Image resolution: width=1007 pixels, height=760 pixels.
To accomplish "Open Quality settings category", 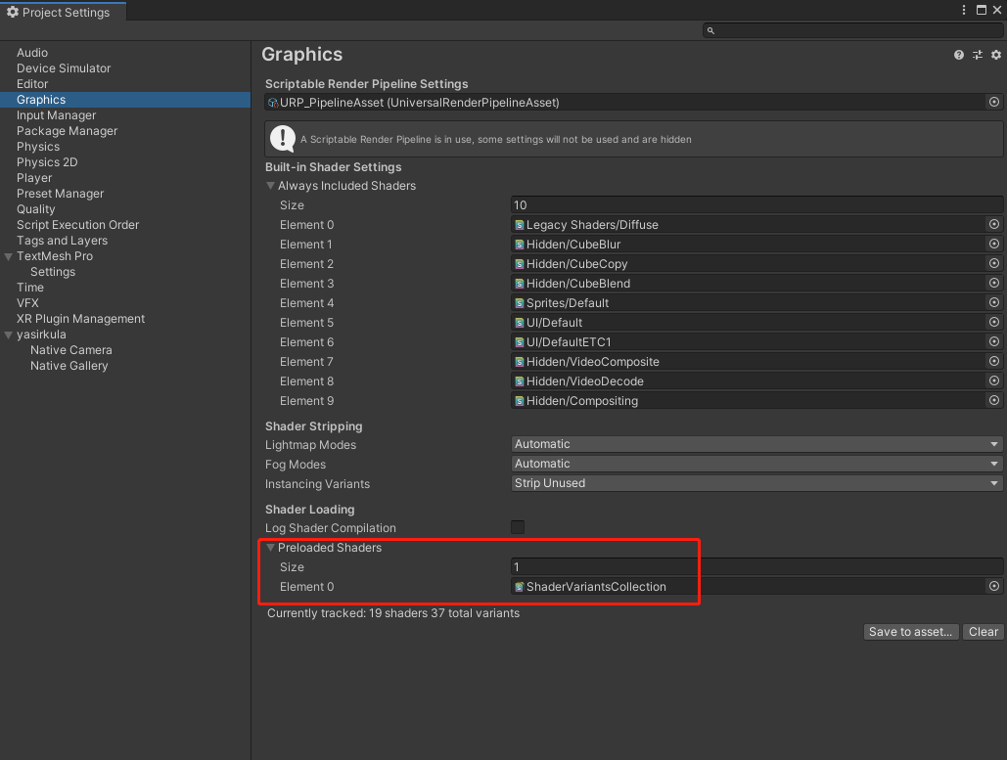I will coord(36,209).
